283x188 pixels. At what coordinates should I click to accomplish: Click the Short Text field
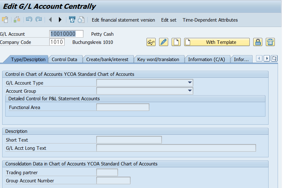coord(129,140)
